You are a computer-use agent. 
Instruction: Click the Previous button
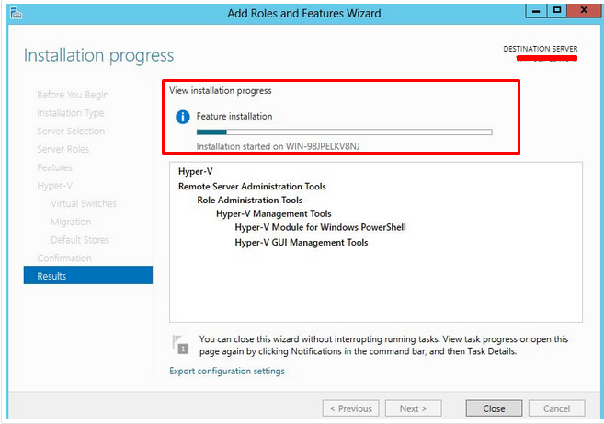click(351, 408)
